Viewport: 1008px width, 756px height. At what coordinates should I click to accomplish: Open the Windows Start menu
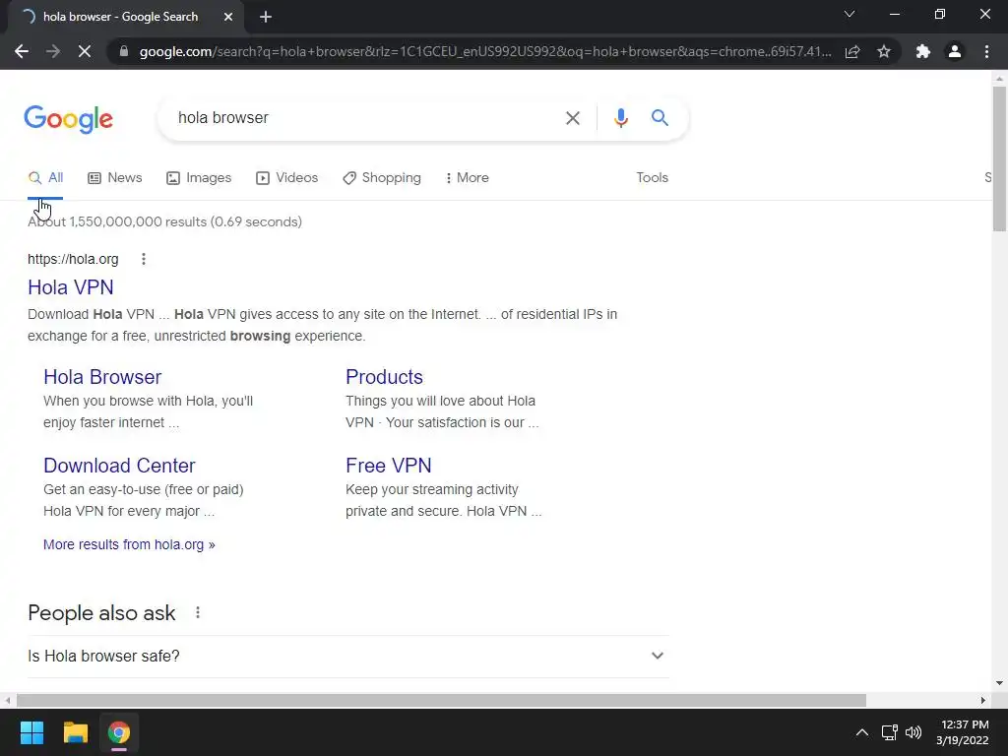coord(31,732)
